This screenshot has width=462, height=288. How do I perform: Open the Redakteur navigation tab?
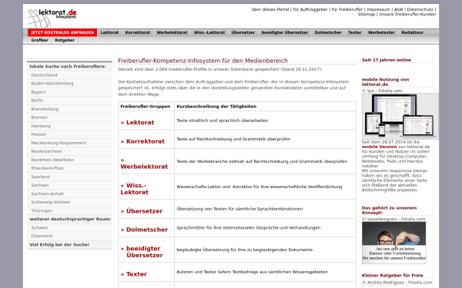pyautogui.click(x=413, y=32)
